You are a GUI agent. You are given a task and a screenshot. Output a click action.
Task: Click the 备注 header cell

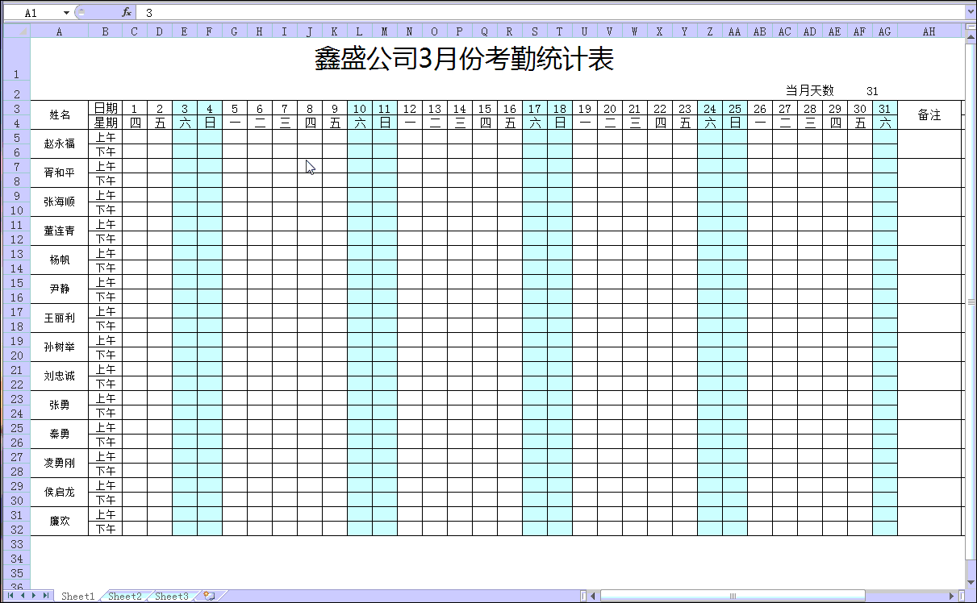tap(929, 115)
